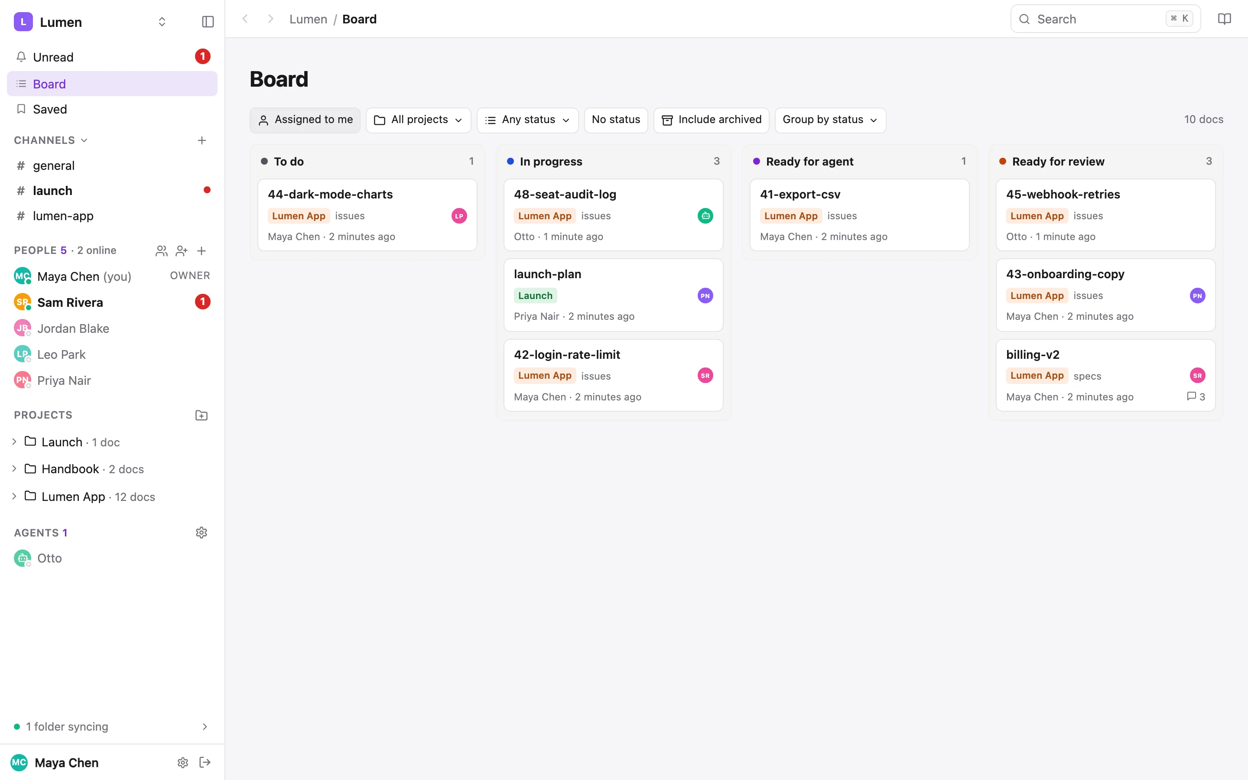Open the book icon in top-right corner

(x=1224, y=19)
